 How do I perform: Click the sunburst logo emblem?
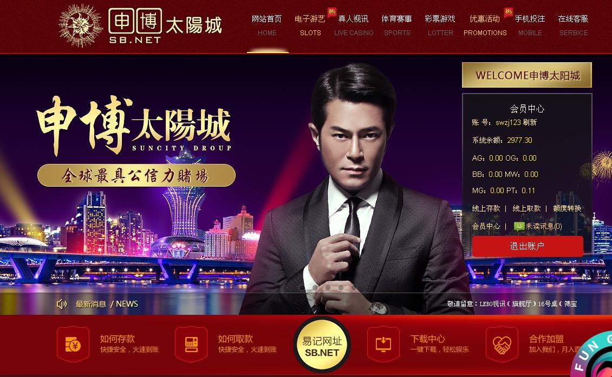click(x=80, y=26)
